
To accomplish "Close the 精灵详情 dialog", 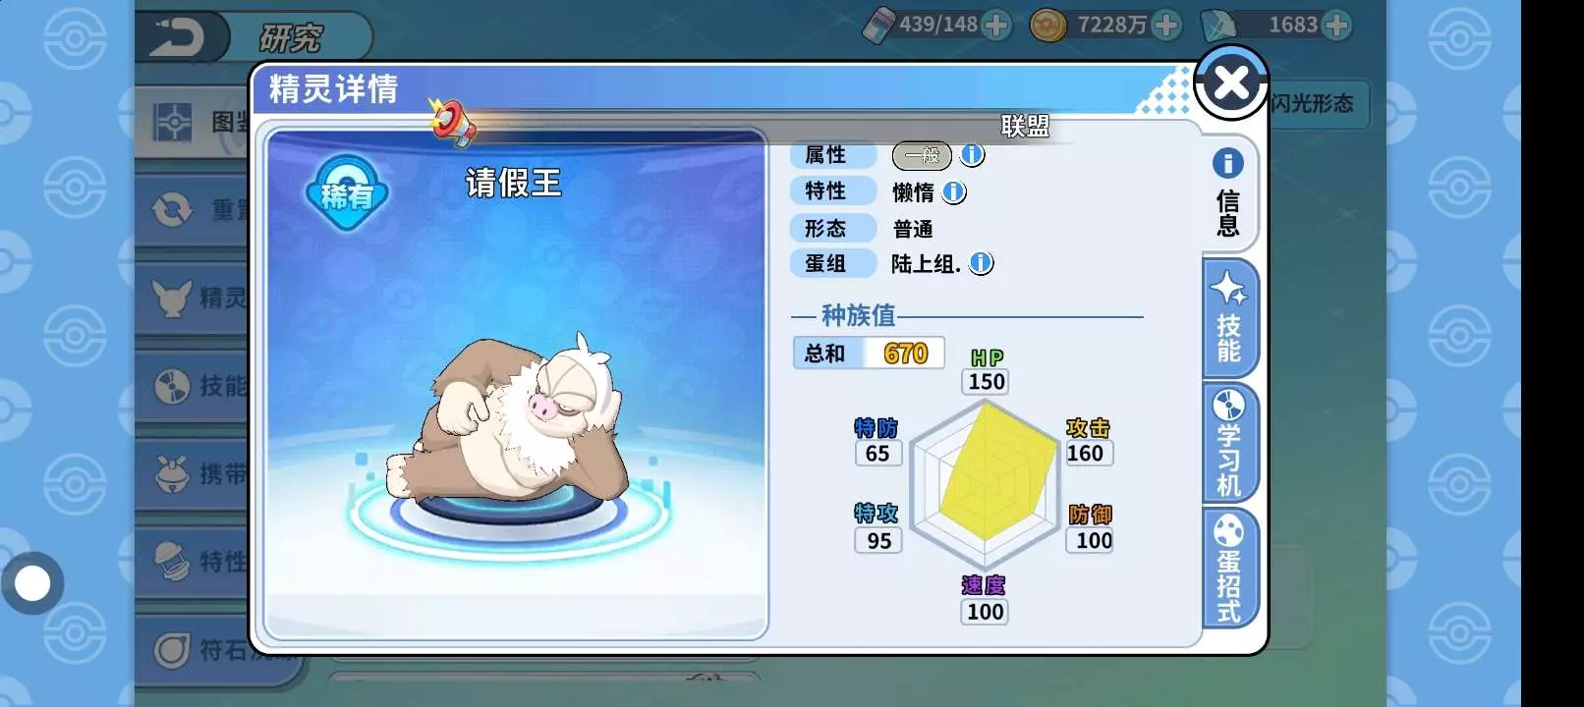I will tap(1230, 82).
